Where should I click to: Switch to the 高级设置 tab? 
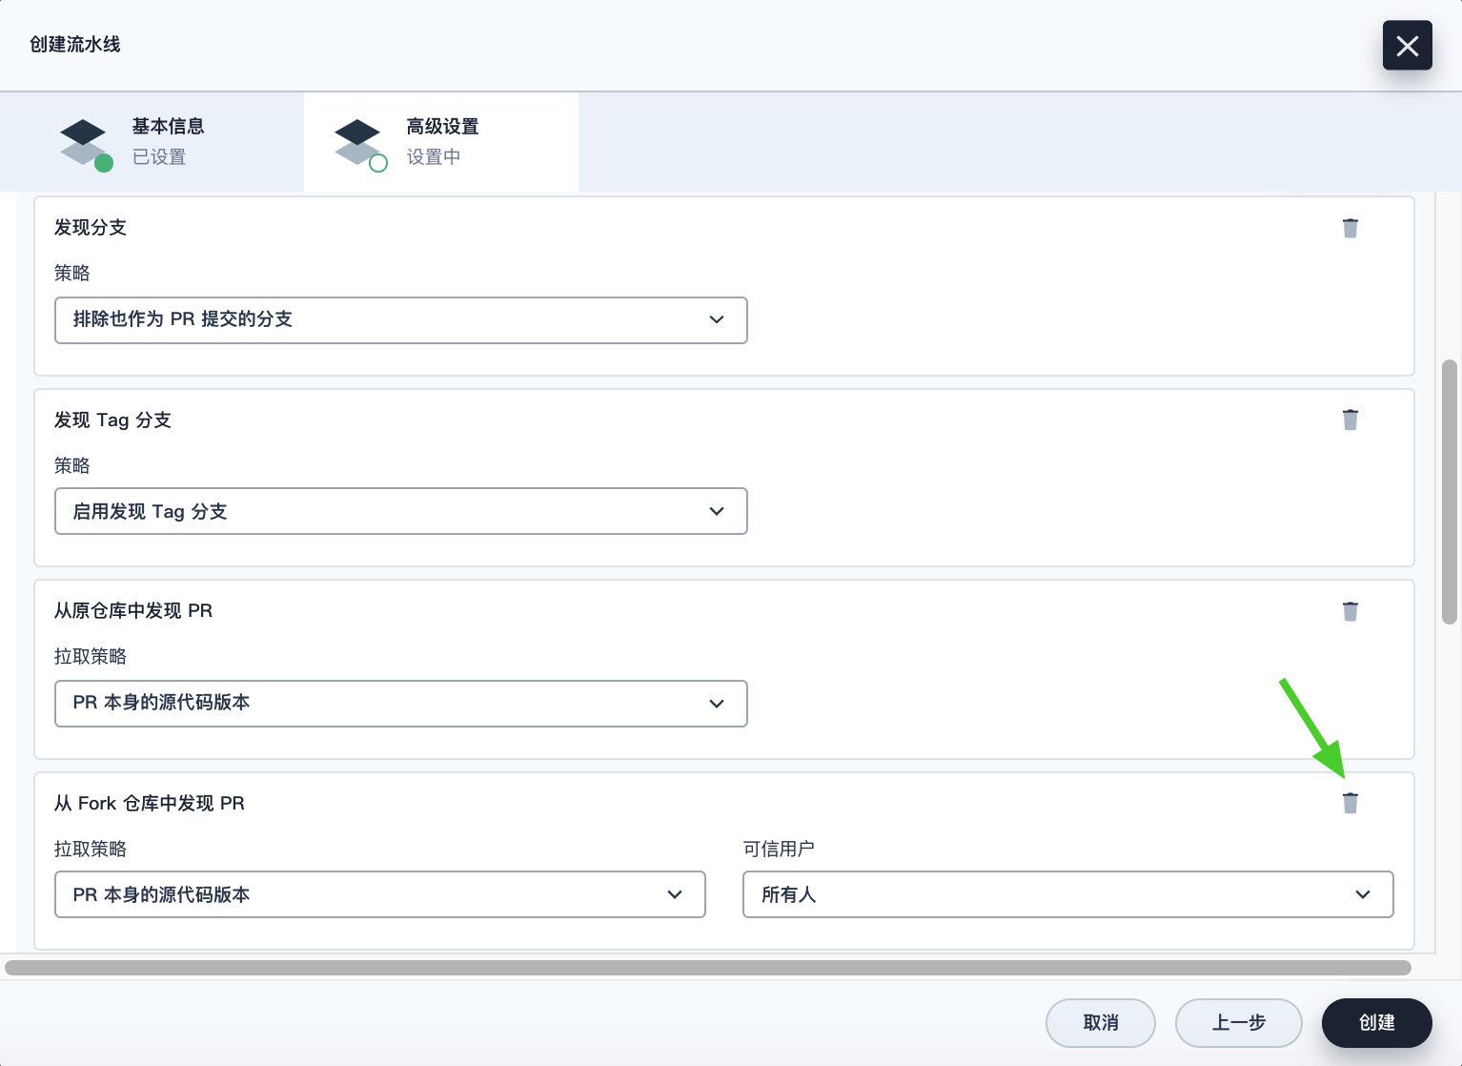pos(441,142)
